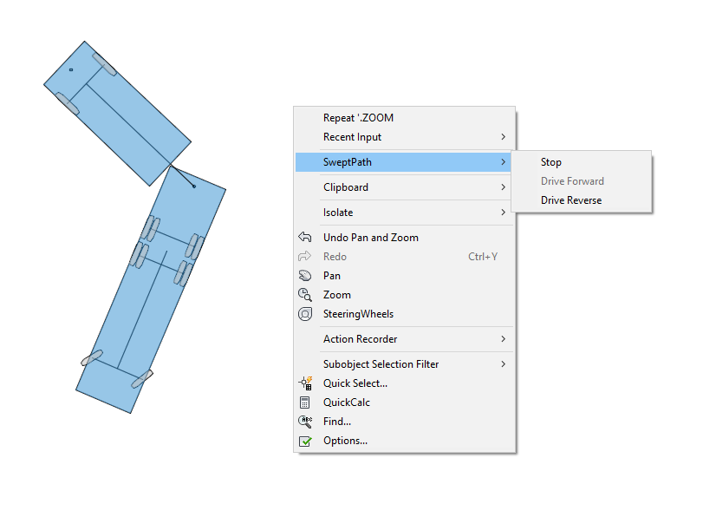Expand the Recent Input submenu arrow
This screenshot has height=517, width=703.
[x=503, y=137]
